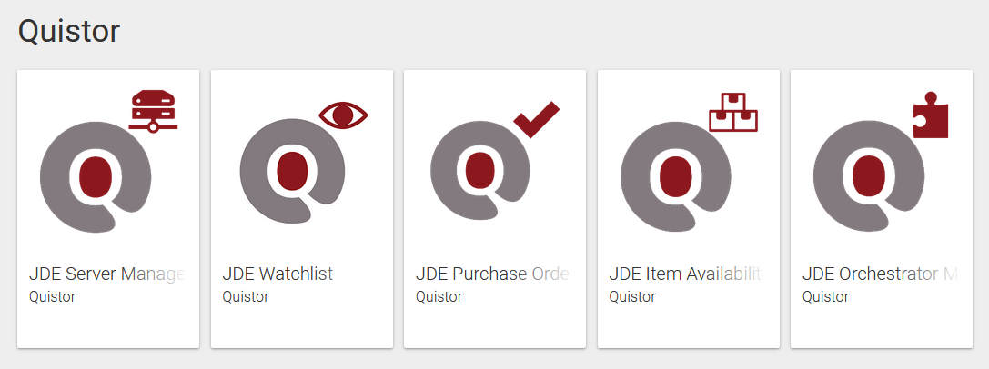Click the Quistor publisher label under JDE Item Availability

pos(632,296)
